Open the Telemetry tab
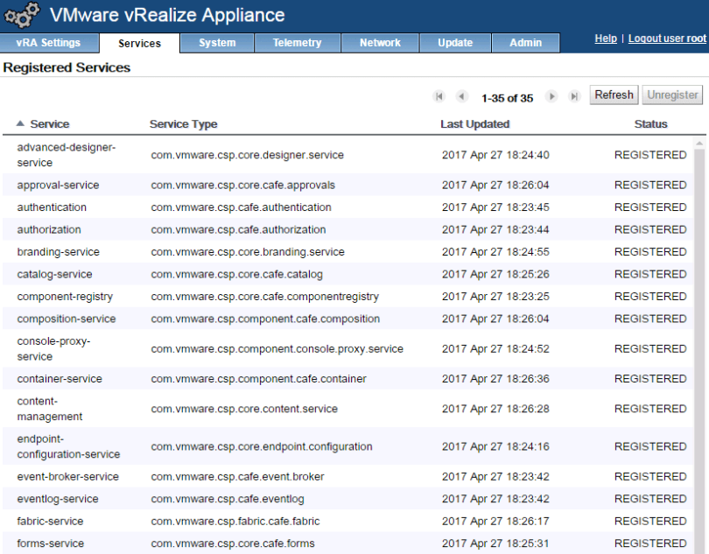This screenshot has height=554, width=709. pos(297,43)
